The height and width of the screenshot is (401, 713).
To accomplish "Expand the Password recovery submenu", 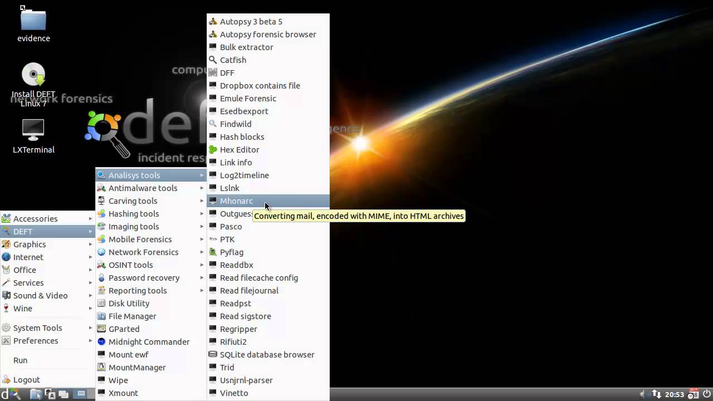I will 151,278.
